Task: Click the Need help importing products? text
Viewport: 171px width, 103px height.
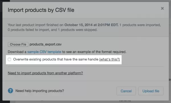Action: [x=40, y=91]
